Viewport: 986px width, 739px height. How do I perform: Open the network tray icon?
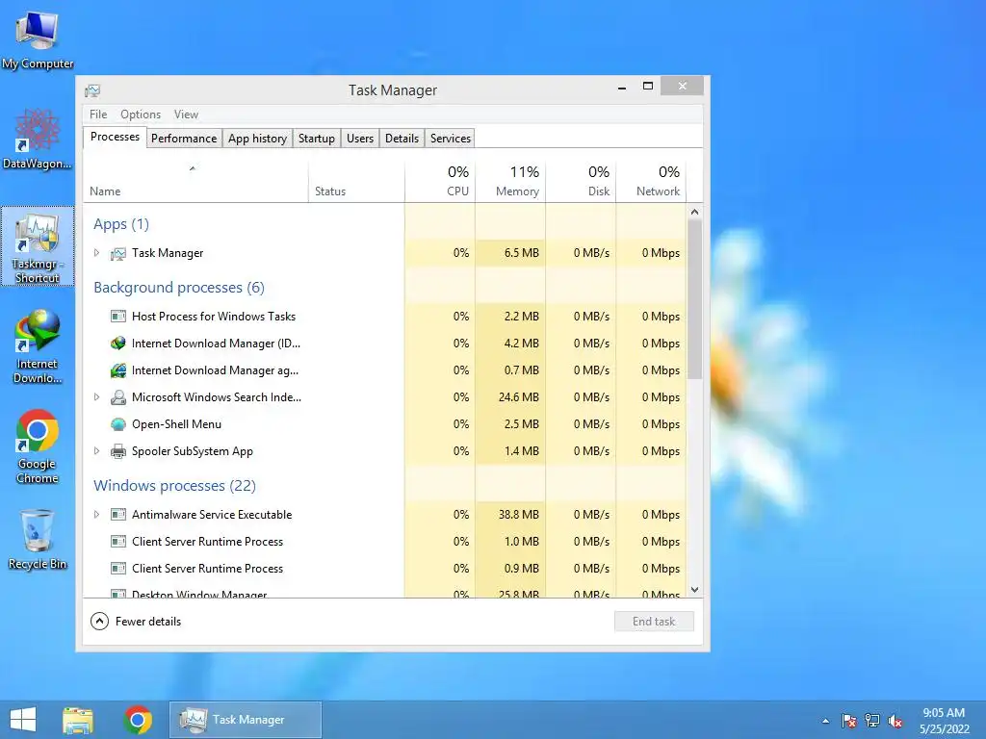tap(872, 721)
